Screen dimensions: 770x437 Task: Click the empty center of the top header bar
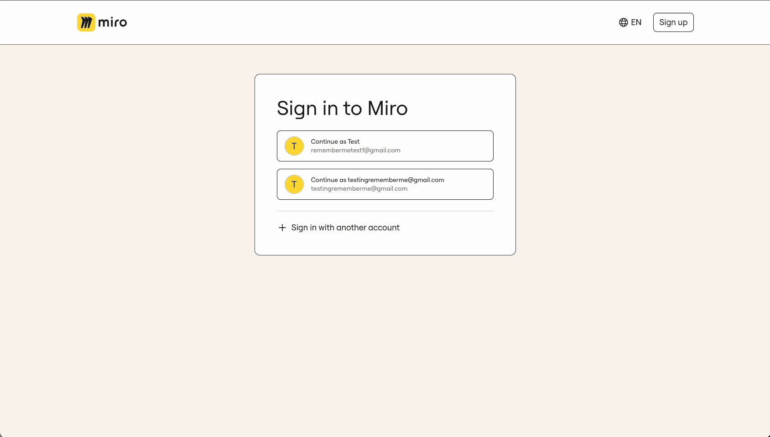coord(365,22)
